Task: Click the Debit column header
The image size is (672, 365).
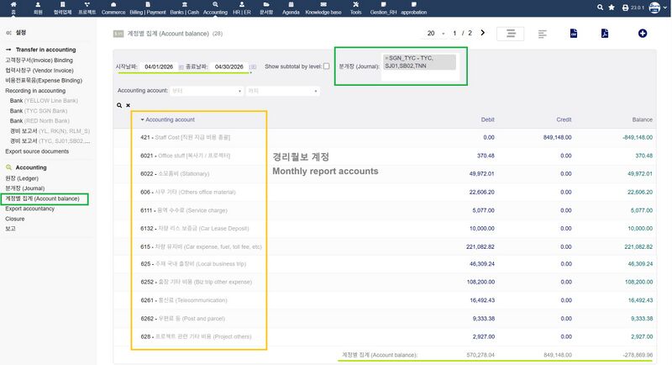Action: 487,119
